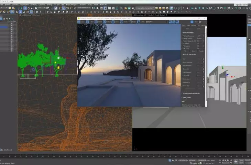This screenshot has height=165, width=251.
Task: Open the Scripting menu
Action: click(49, 5)
